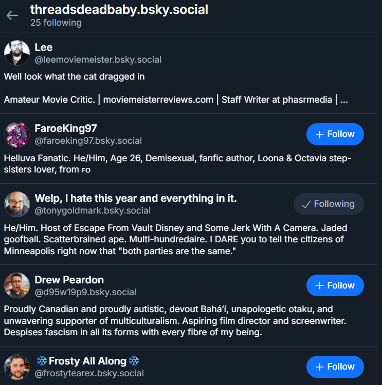Open Drew Peardon's profile avatar
The height and width of the screenshot is (385, 382).
coord(17,285)
